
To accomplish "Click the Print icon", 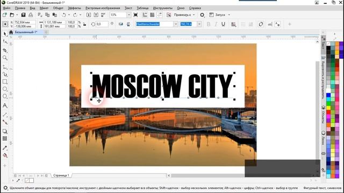I will coord(31,15).
